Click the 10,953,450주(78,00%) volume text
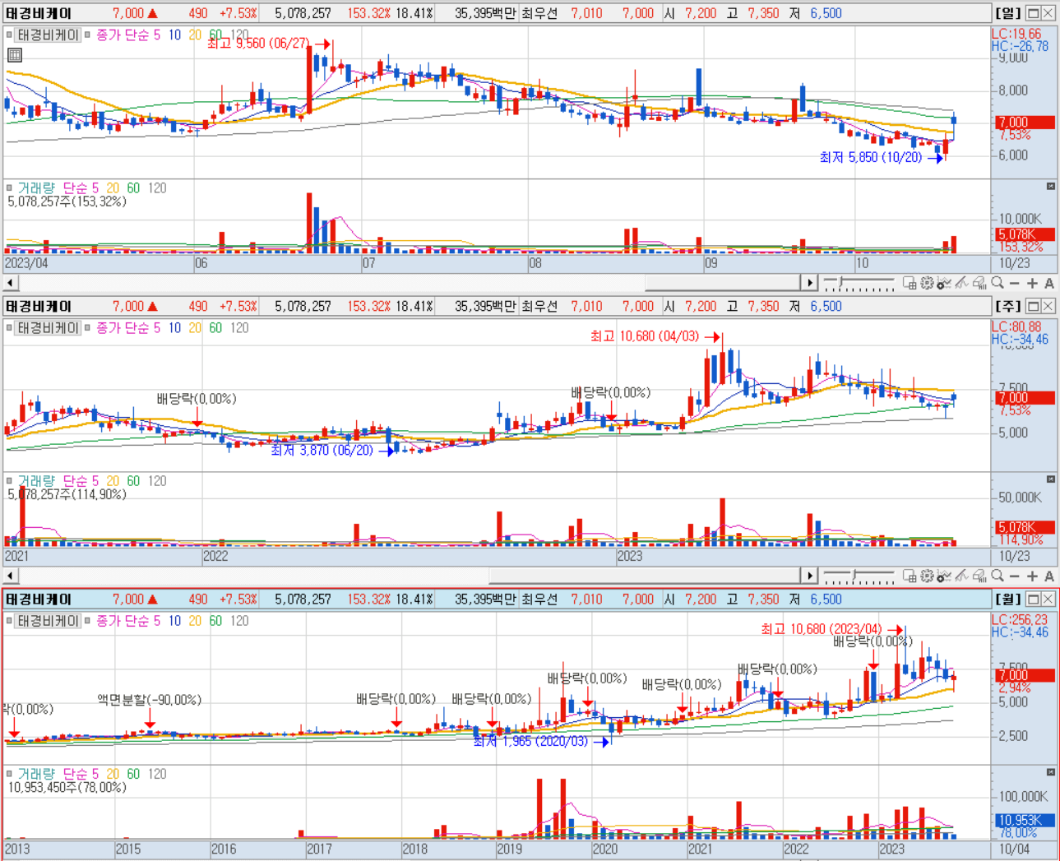1060x861 pixels. 67,787
